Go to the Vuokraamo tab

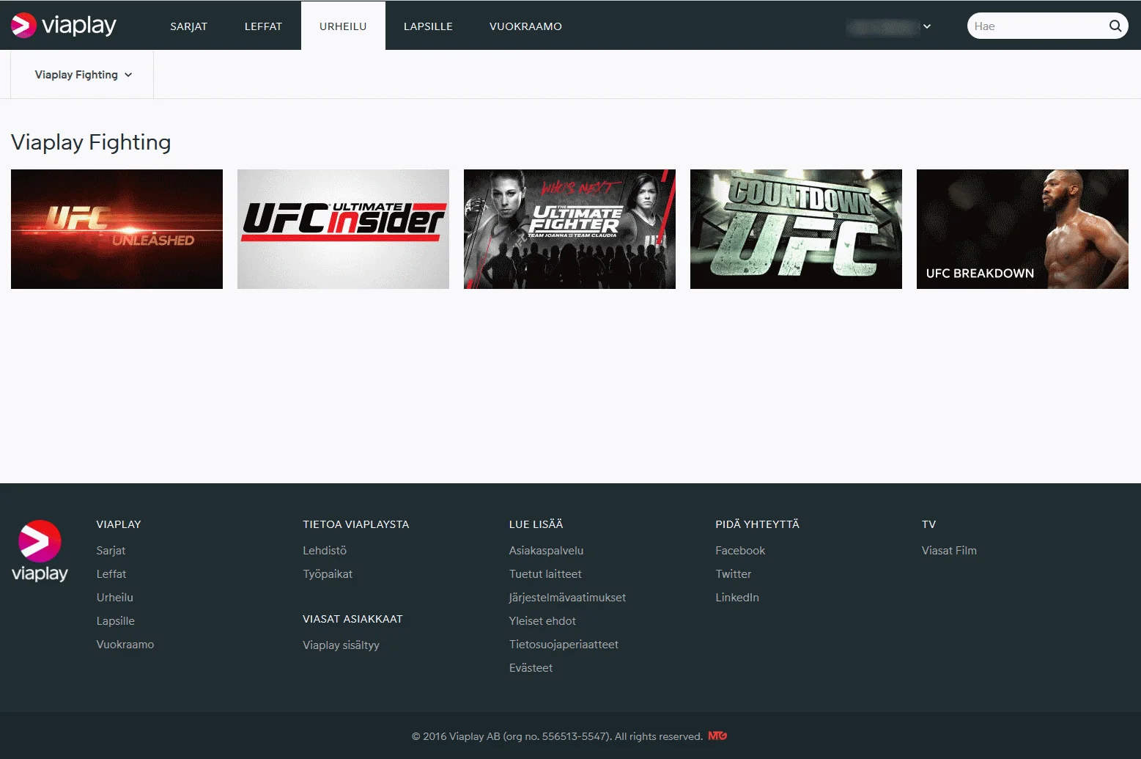[x=525, y=26]
